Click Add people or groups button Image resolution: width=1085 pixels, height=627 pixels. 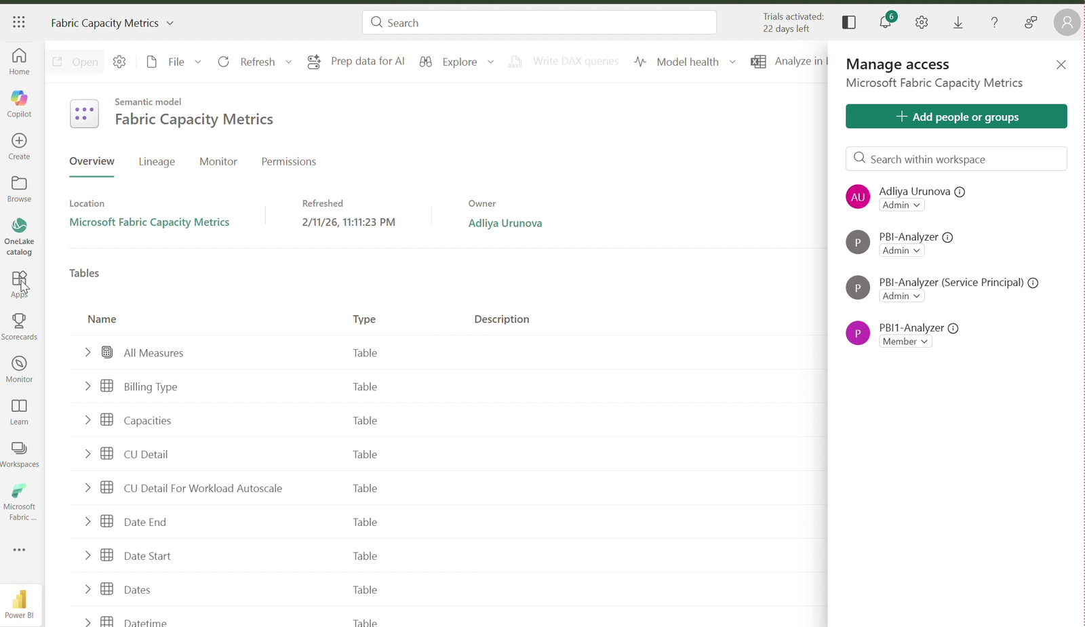pos(956,117)
